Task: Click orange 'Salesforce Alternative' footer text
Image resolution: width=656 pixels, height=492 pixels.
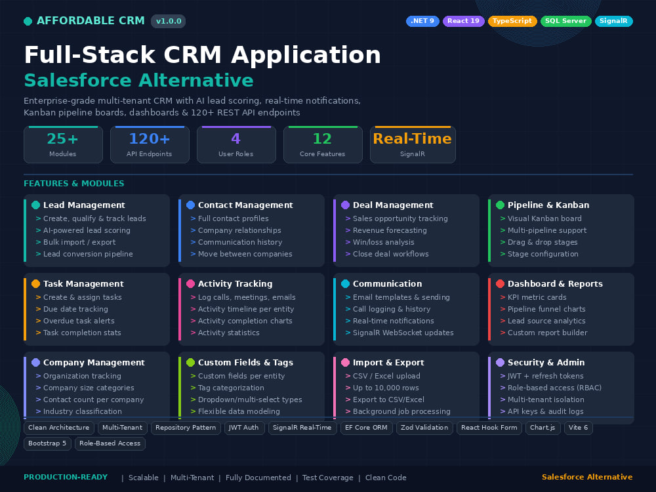Action: point(587,477)
